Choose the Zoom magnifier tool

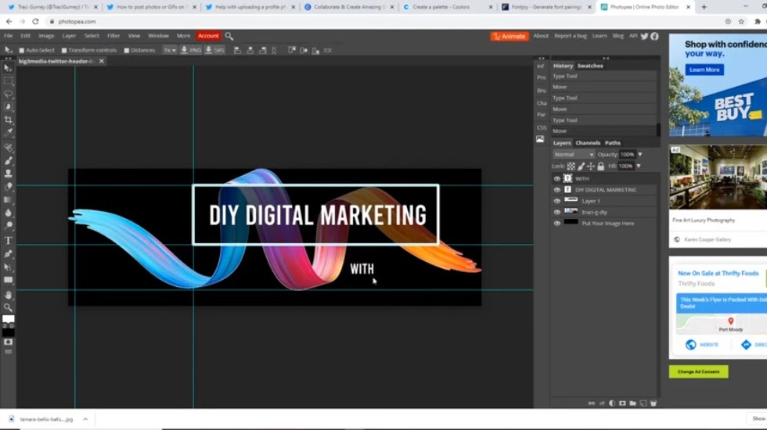(x=9, y=307)
